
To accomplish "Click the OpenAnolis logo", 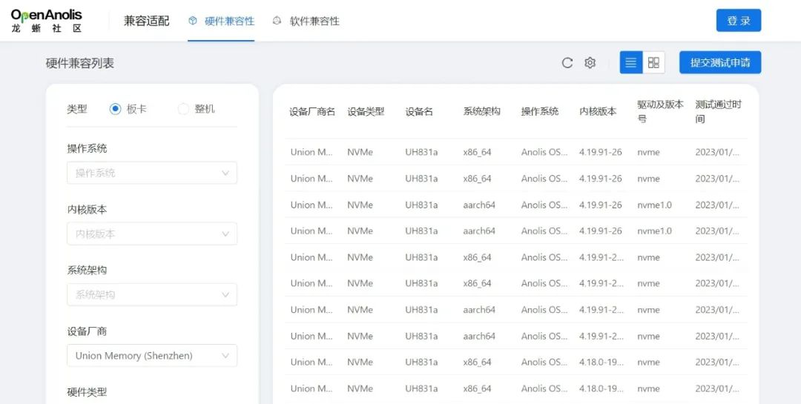I will pos(47,21).
